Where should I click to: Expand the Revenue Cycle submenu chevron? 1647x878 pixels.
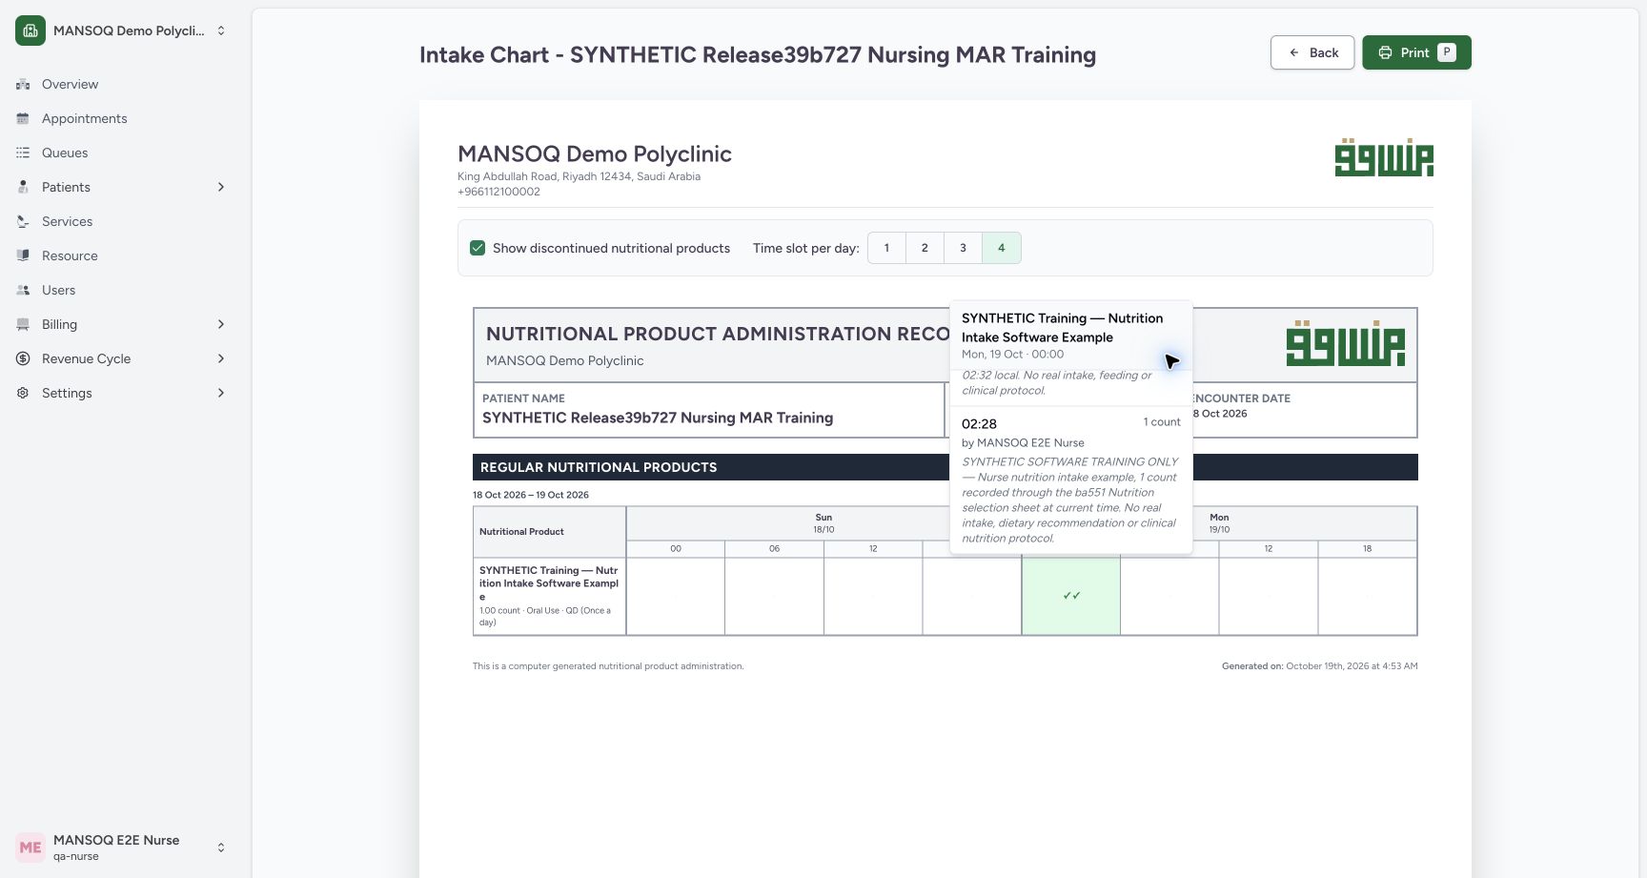point(221,358)
